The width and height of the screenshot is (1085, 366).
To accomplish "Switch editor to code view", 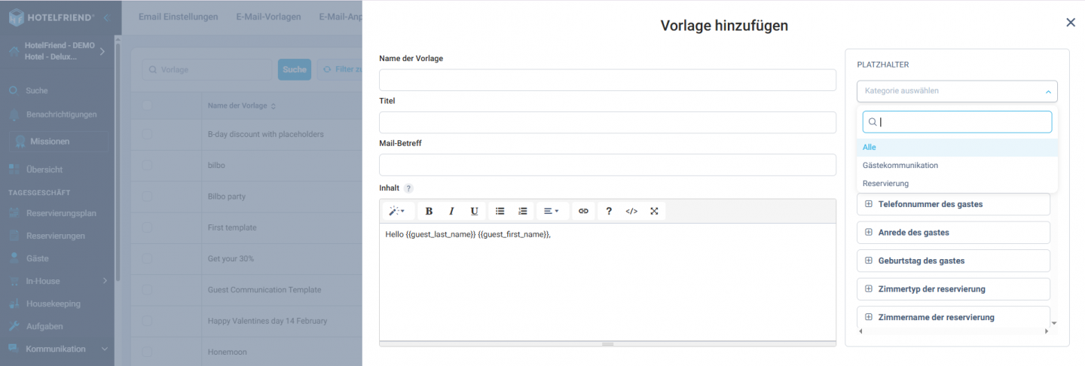I will [x=631, y=212].
